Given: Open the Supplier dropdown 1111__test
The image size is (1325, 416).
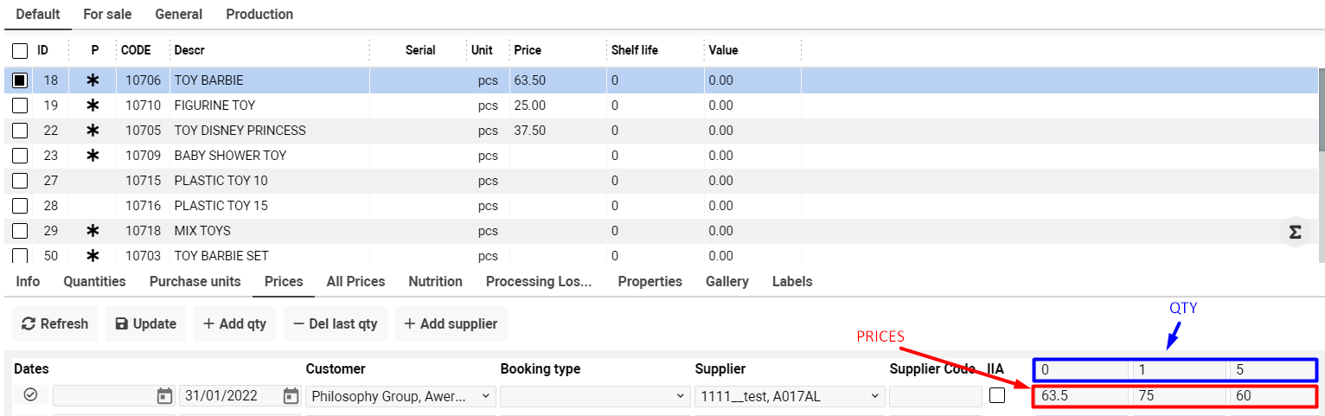Looking at the screenshot, I should click(x=790, y=397).
